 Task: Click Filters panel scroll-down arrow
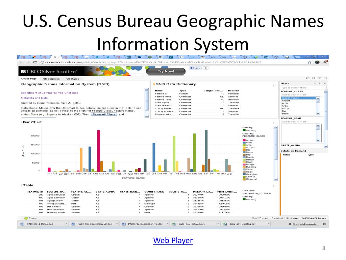pyautogui.click(x=326, y=146)
